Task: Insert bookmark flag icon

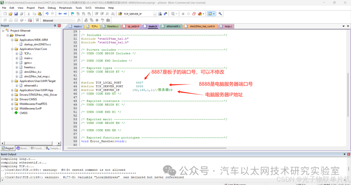Action: tap(72, 14)
